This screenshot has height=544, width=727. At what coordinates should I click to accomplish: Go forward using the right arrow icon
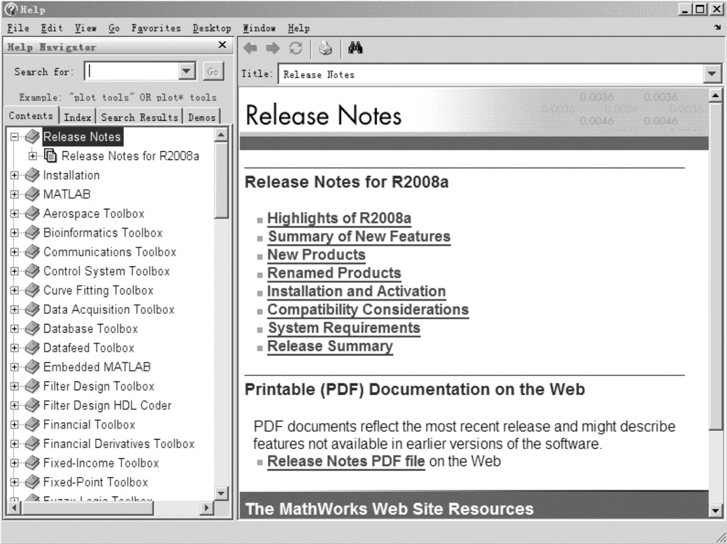[x=273, y=48]
